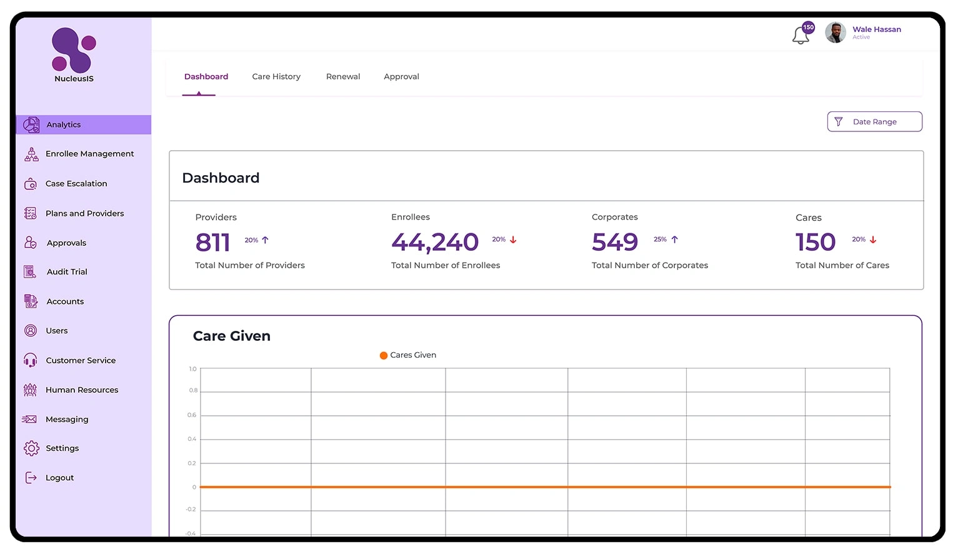This screenshot has height=551, width=953.
Task: Click the Total Number of Enrollees text
Action: click(446, 265)
